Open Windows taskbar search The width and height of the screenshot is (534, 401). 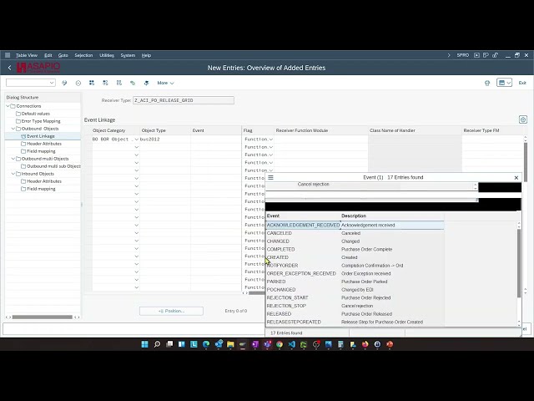[157, 344]
